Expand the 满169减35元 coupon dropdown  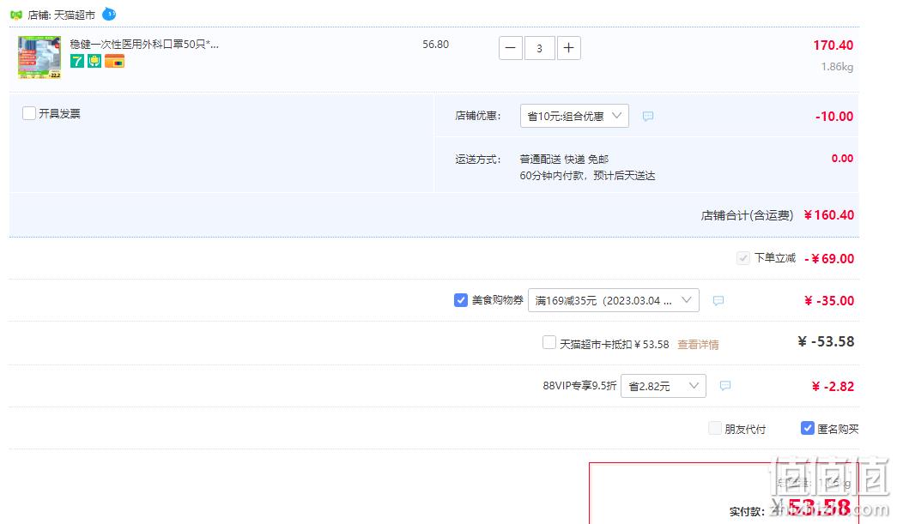tap(613, 300)
